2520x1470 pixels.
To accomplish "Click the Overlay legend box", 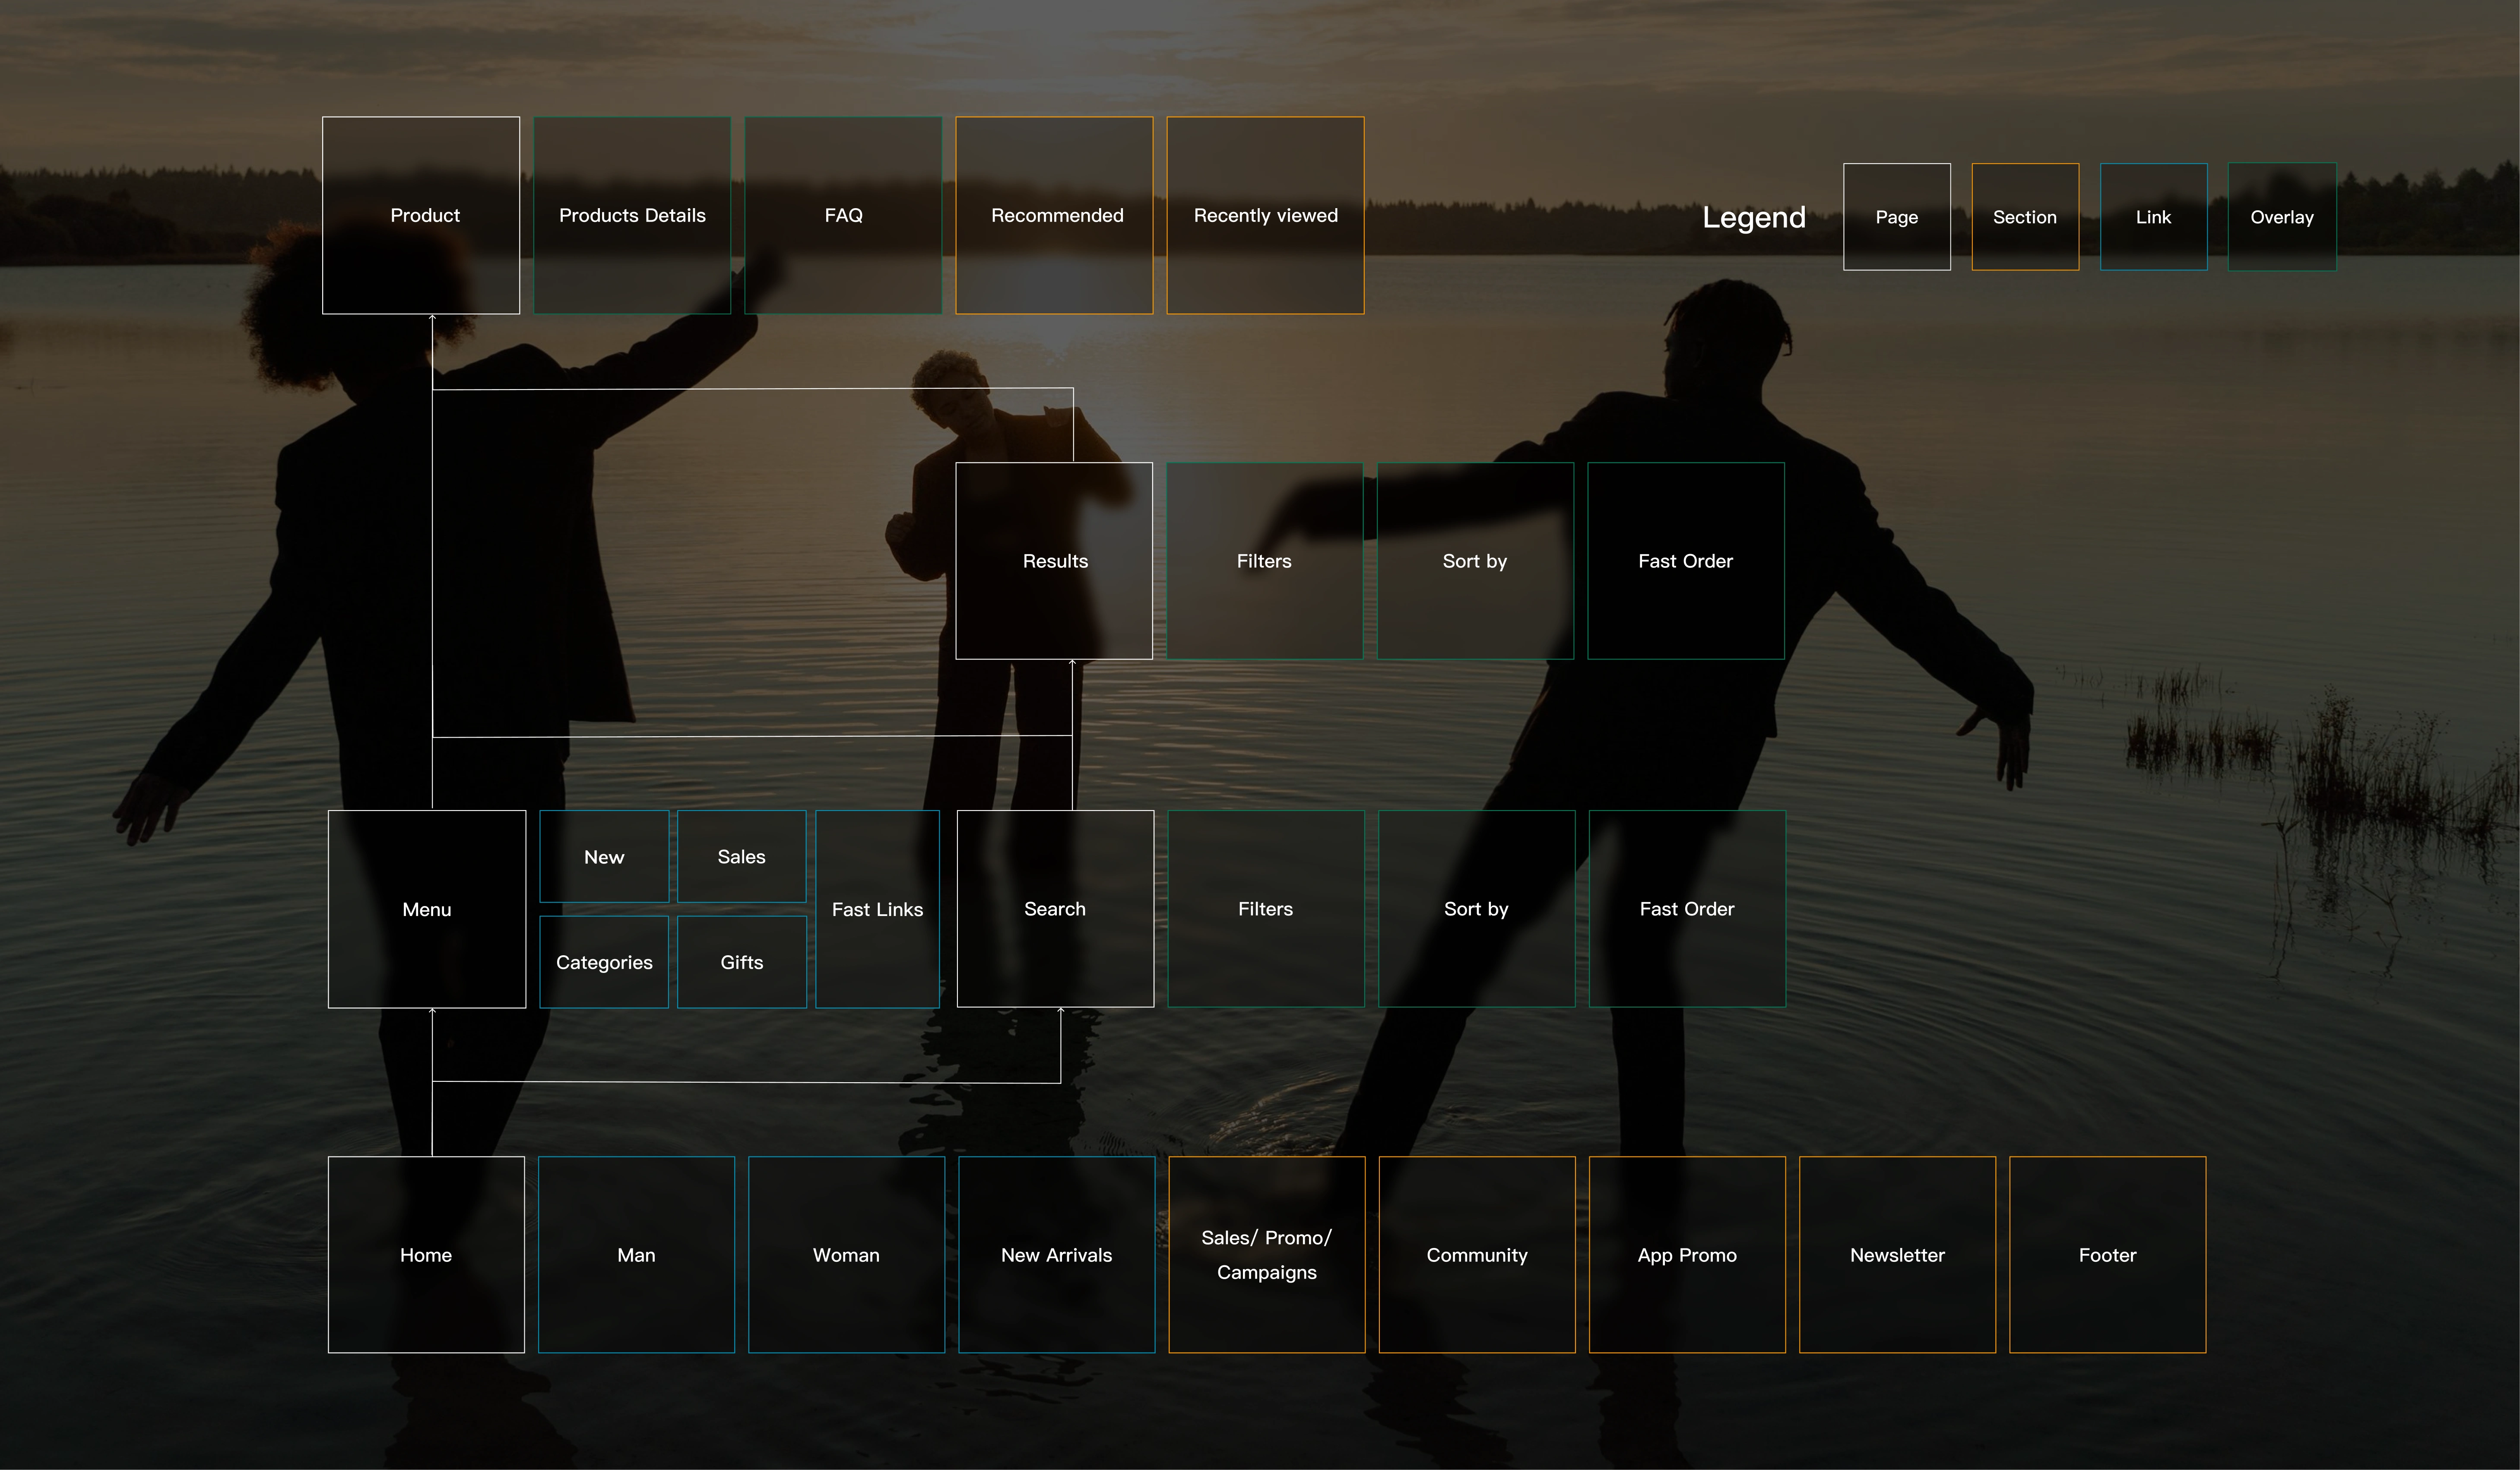I will [x=2282, y=217].
